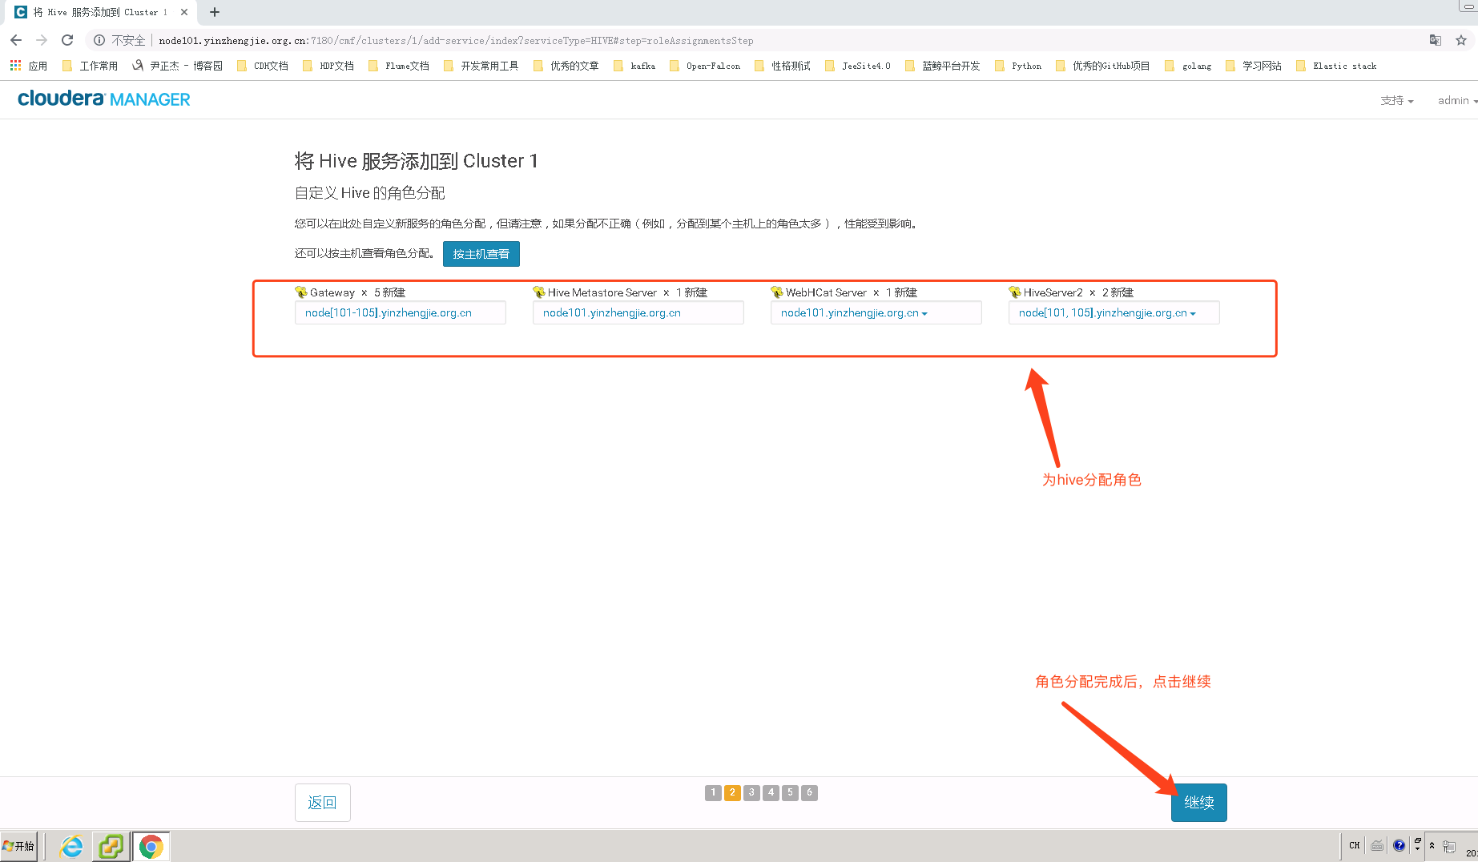Click the 继续 continue button

coord(1198,802)
